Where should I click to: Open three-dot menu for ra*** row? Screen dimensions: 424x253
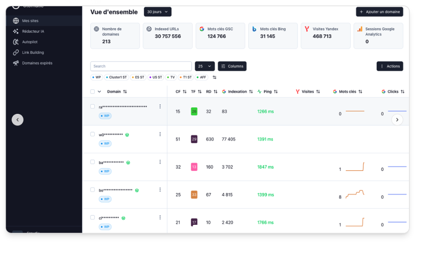click(x=160, y=106)
